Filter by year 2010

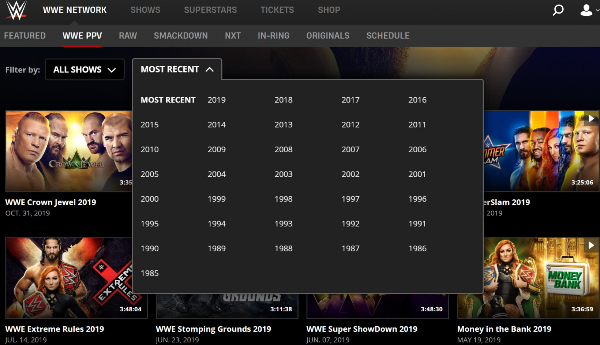click(150, 149)
